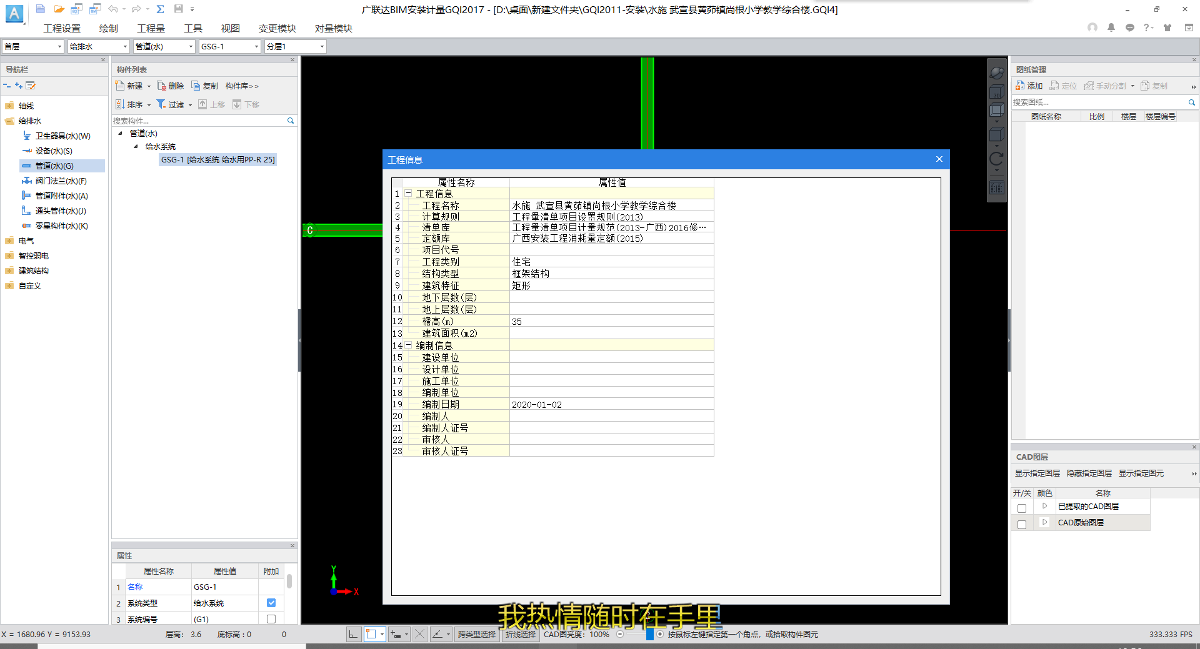
Task: Expand 已提取的CAD图层 row arrow
Action: (1044, 506)
